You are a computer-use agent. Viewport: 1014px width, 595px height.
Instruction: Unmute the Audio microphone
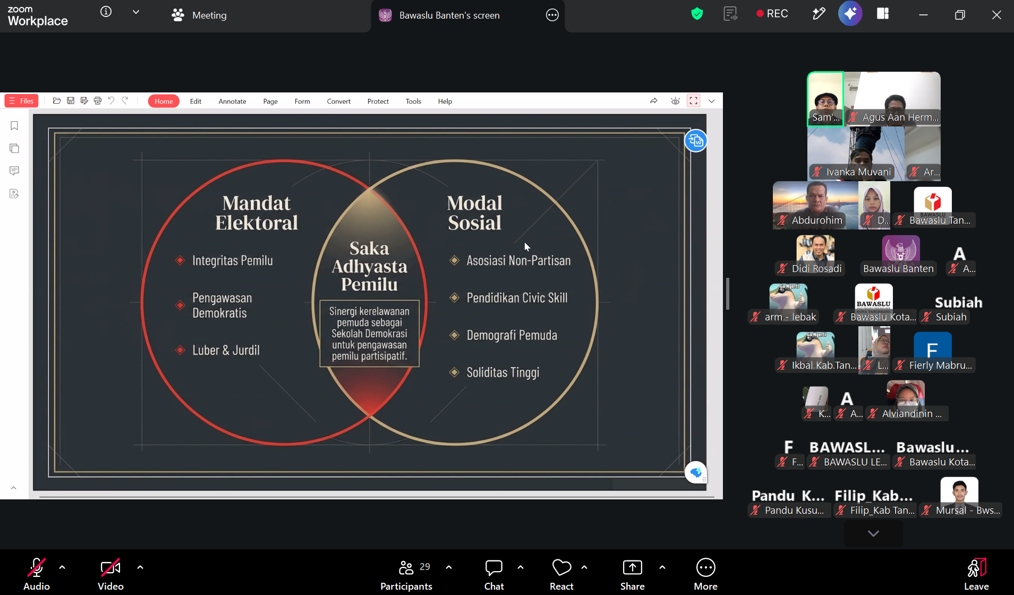[x=36, y=574]
